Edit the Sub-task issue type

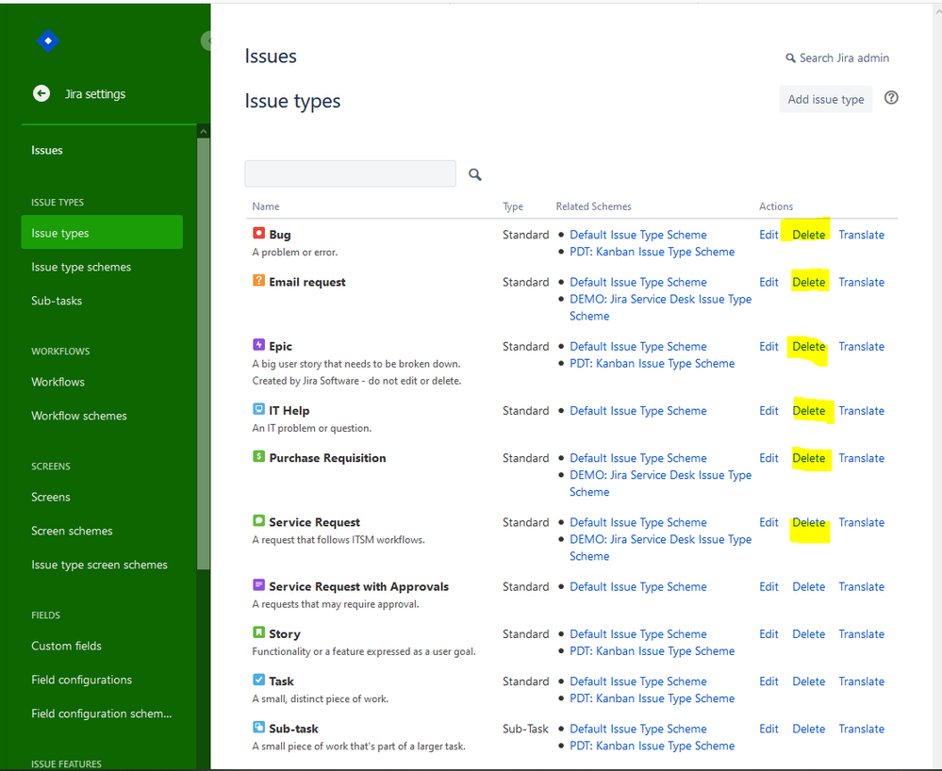click(768, 729)
